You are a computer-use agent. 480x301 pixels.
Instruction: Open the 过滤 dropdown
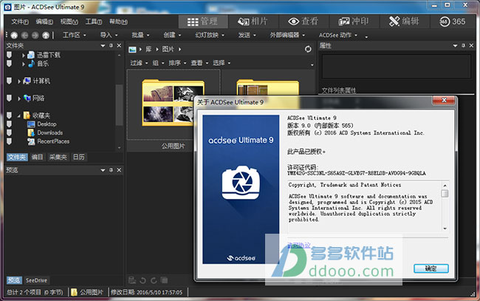tap(139, 63)
